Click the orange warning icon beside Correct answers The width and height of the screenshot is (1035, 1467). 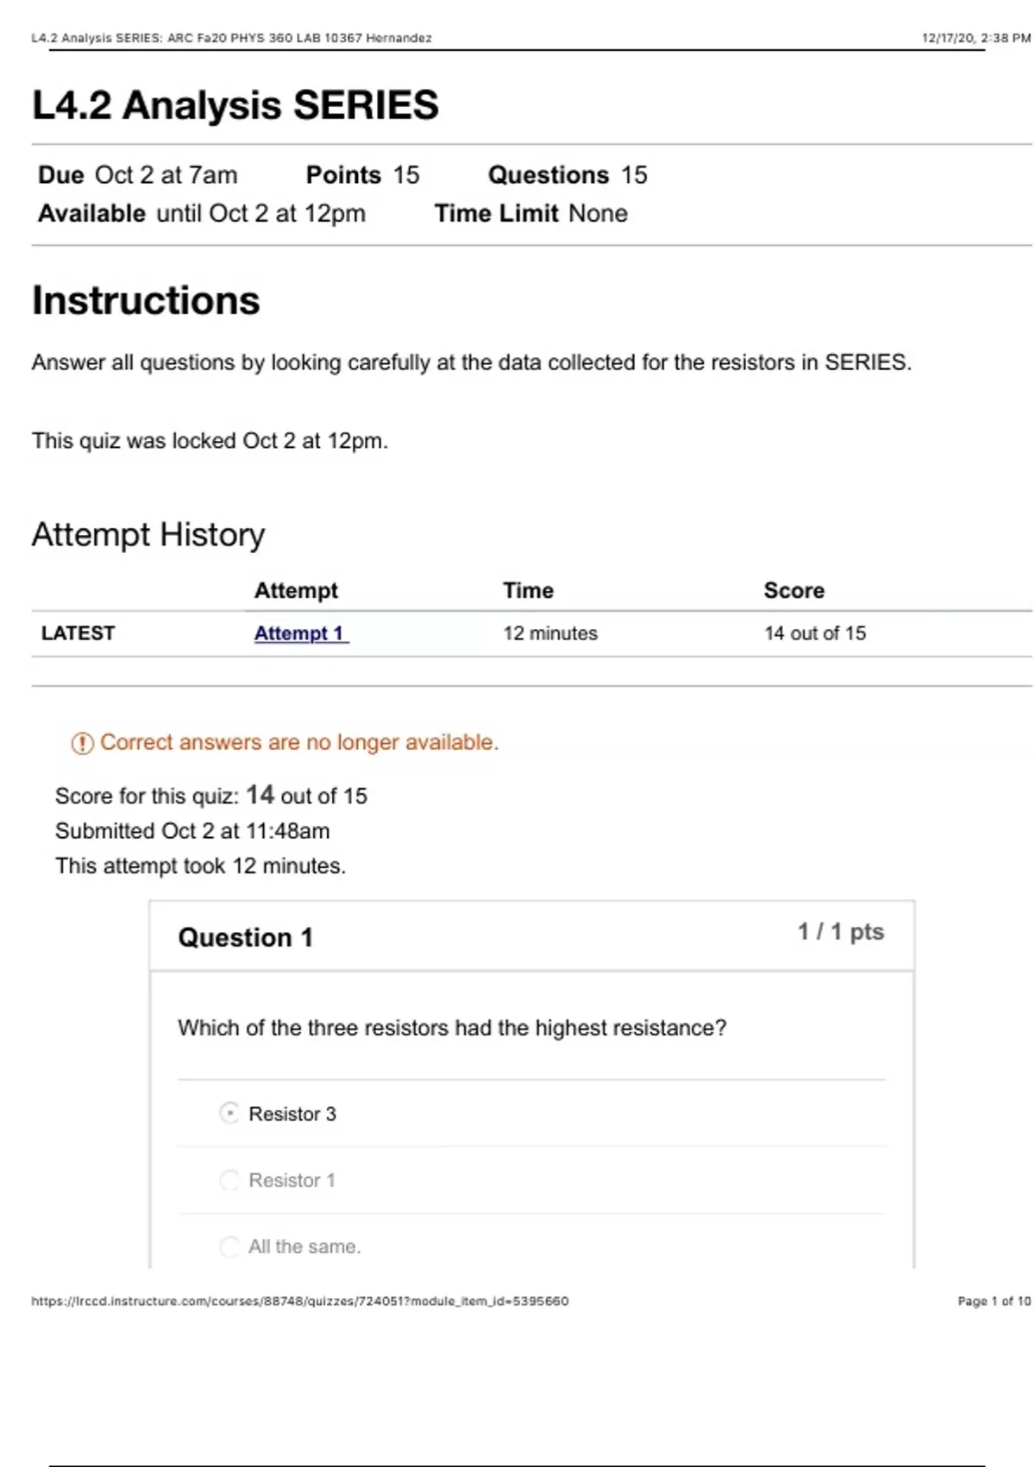click(82, 743)
